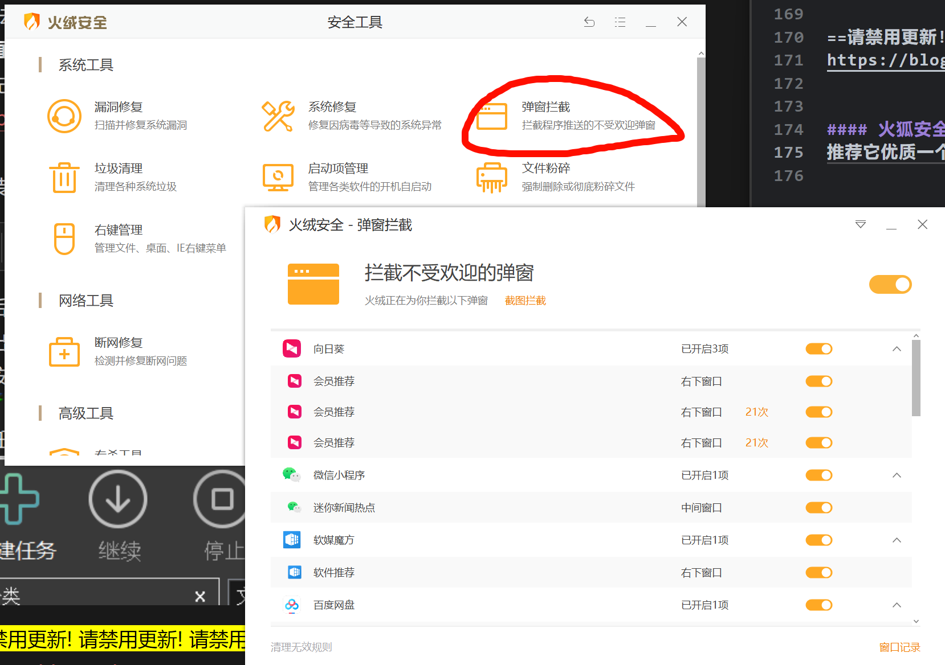The height and width of the screenshot is (665, 945).
Task: Click the 继续 download arrow icon in the background window
Action: click(x=118, y=499)
